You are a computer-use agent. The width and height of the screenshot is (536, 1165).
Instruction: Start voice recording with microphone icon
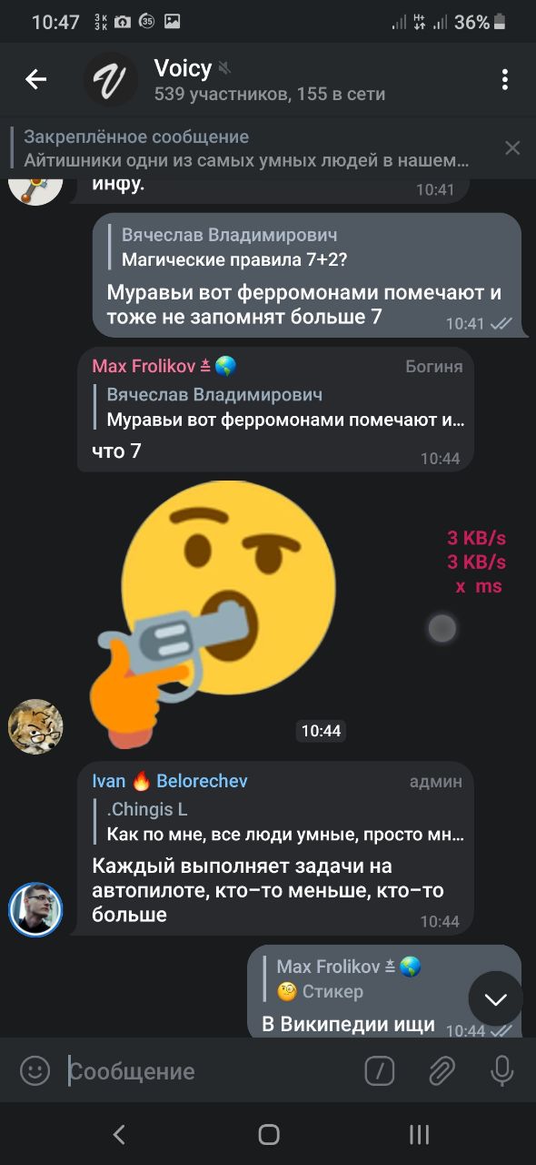tap(501, 1071)
